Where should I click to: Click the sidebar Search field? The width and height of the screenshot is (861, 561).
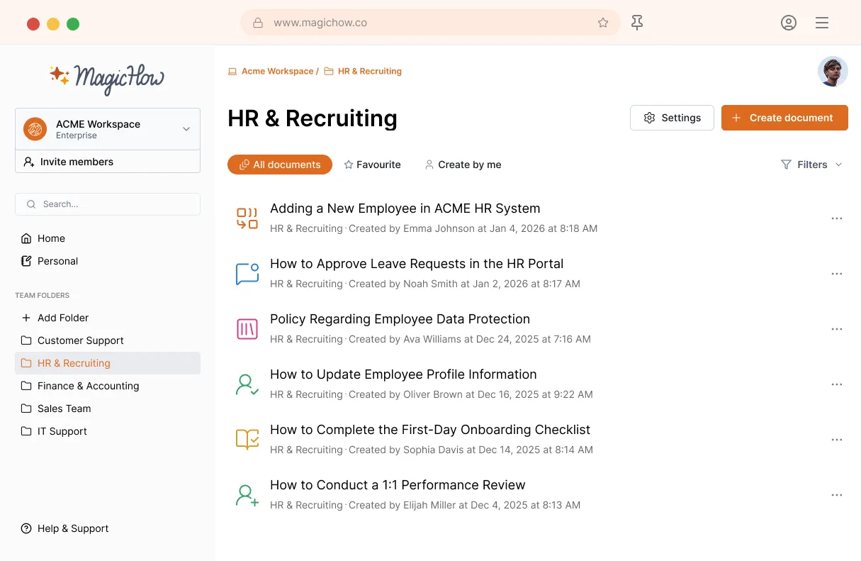click(108, 204)
